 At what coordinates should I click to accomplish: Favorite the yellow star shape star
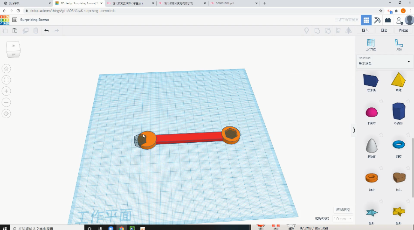click(408, 201)
